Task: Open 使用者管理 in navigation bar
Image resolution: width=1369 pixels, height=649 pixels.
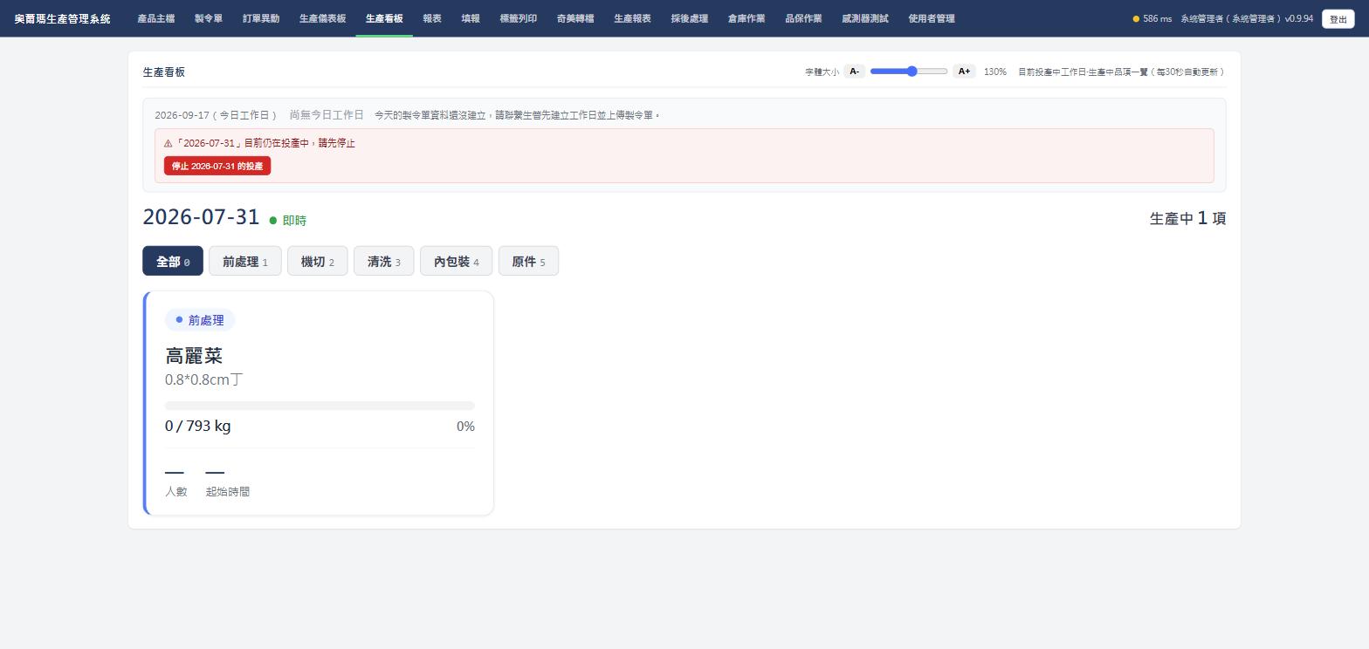Action: click(x=932, y=18)
